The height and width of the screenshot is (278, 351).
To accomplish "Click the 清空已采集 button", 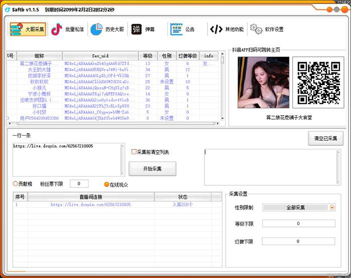I will [325, 138].
